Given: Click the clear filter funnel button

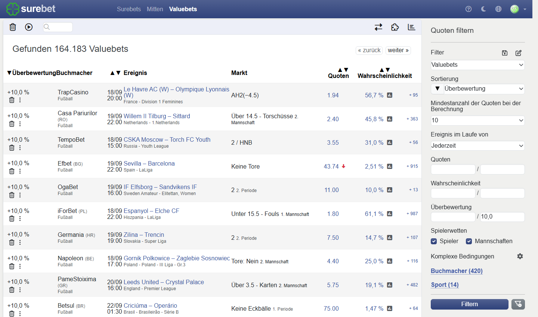Looking at the screenshot, I should tap(518, 304).
